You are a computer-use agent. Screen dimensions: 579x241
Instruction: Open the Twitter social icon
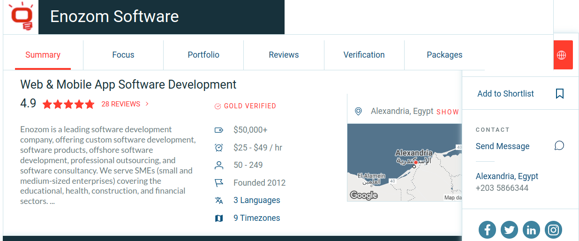tap(509, 230)
